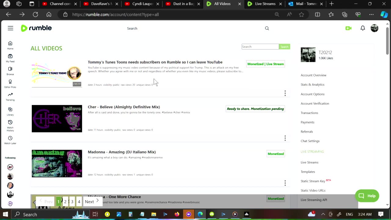This screenshot has width=391, height=220.
Task: Switch to the DaveRave's tab
Action: (x=100, y=4)
